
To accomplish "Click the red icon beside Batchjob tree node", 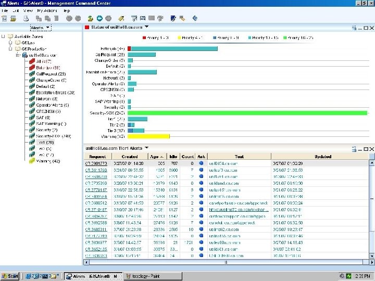I will coord(32,68).
